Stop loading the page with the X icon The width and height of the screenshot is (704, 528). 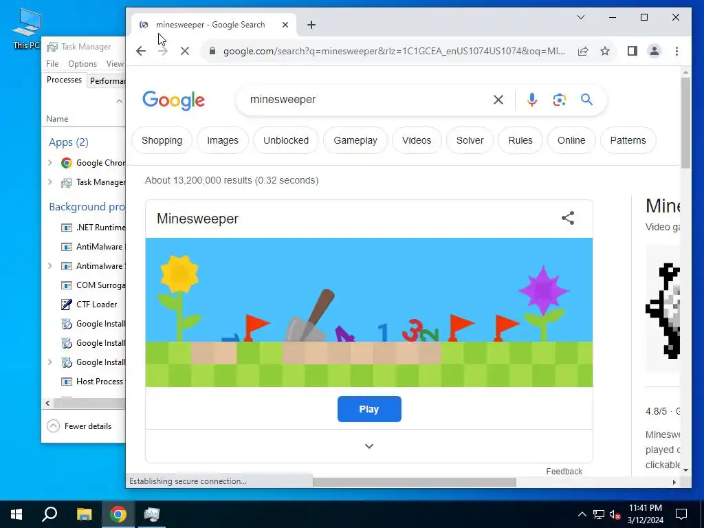(x=184, y=51)
